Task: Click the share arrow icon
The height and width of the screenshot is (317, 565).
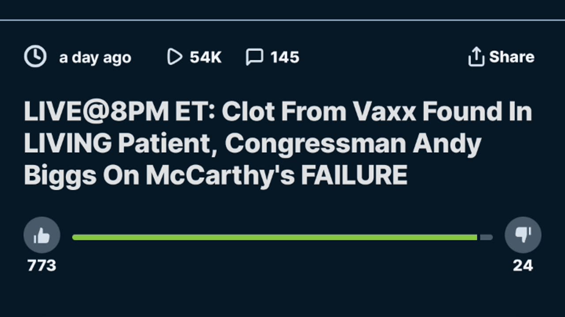Action: [476, 57]
